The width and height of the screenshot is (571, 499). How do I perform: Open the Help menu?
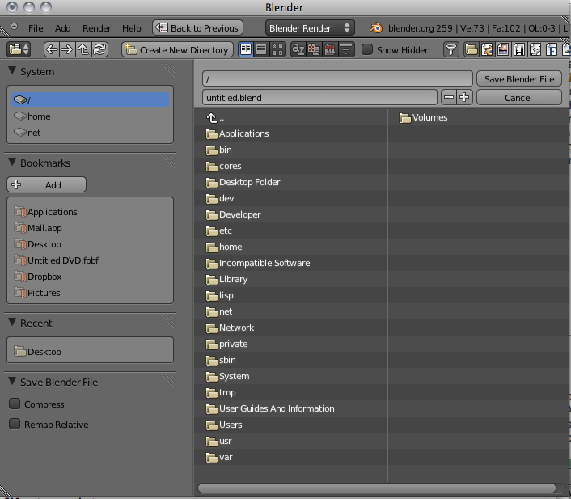[x=132, y=28]
